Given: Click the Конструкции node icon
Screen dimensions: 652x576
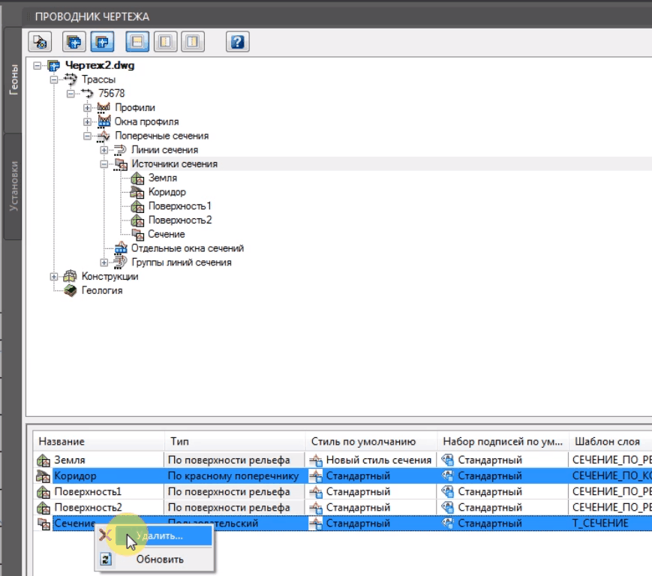Looking at the screenshot, I should (x=70, y=277).
